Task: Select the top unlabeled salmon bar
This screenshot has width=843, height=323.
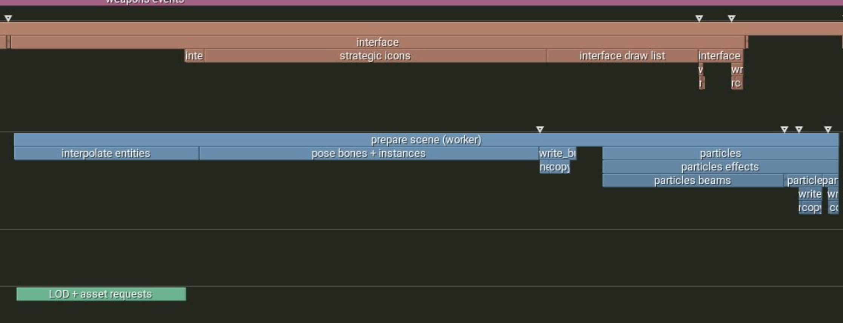Action: pos(421,29)
